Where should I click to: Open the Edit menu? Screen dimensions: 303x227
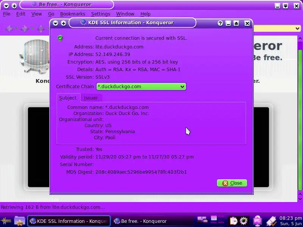[21, 14]
